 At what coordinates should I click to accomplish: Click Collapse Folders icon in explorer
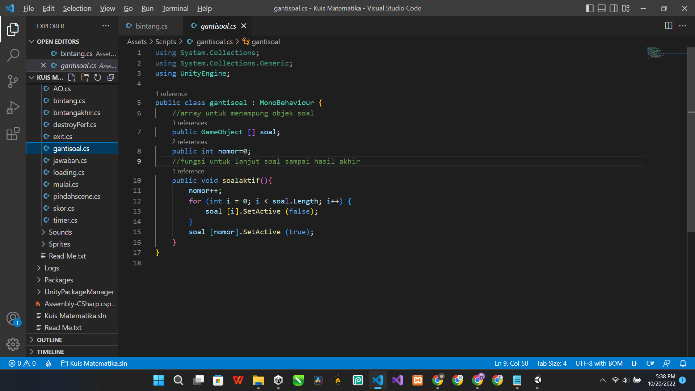(x=111, y=77)
